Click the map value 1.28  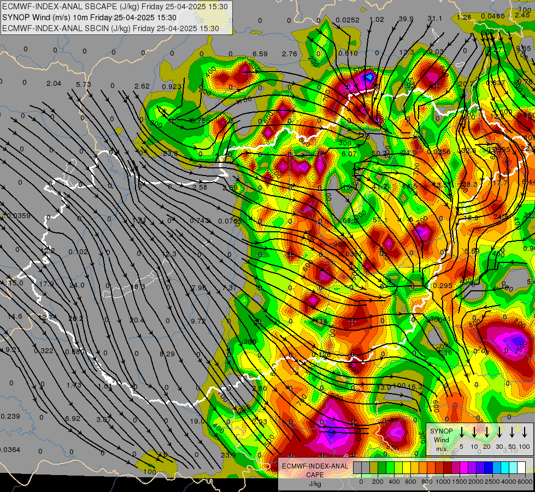(x=464, y=17)
